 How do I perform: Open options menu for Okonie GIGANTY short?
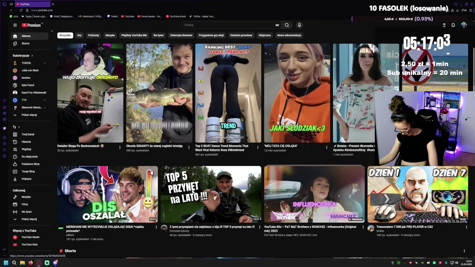pos(189,147)
